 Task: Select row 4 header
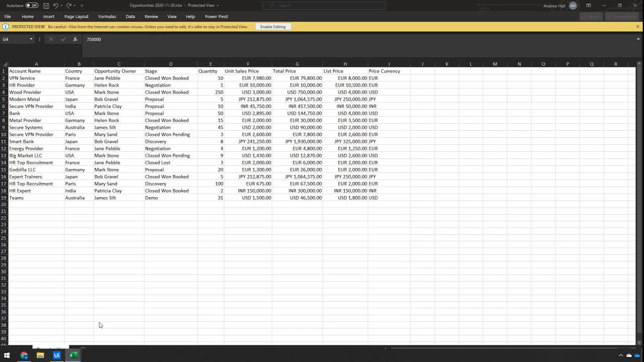coord(4,92)
